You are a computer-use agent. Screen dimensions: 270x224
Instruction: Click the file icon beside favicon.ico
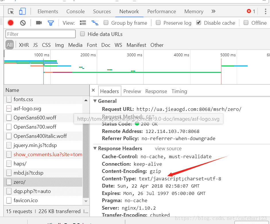click(9, 200)
